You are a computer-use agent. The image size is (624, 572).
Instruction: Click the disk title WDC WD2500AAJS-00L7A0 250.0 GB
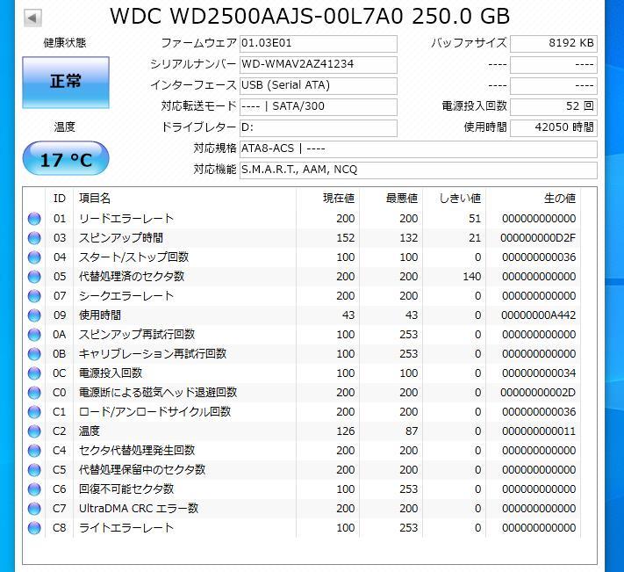[x=310, y=17]
